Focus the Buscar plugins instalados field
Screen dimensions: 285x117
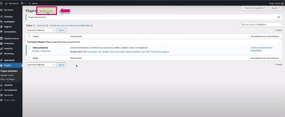[x=261, y=25]
